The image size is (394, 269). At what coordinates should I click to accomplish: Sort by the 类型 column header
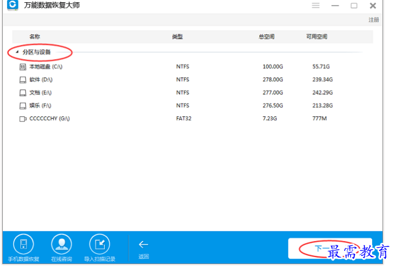pyautogui.click(x=178, y=37)
